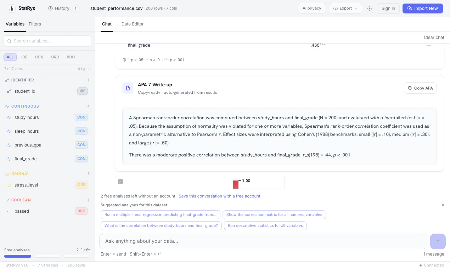This screenshot has height=269, width=450.
Task: Click the send message arrow button
Action: (x=438, y=241)
